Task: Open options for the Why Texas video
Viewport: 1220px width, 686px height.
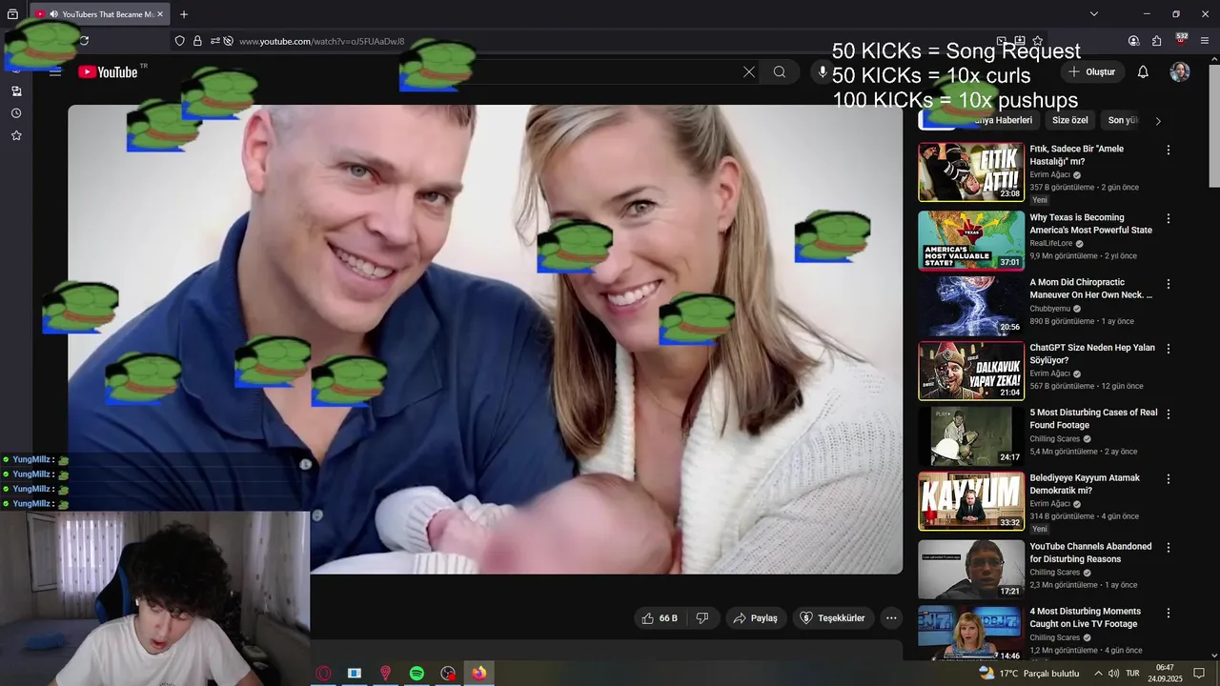Action: coord(1169,218)
